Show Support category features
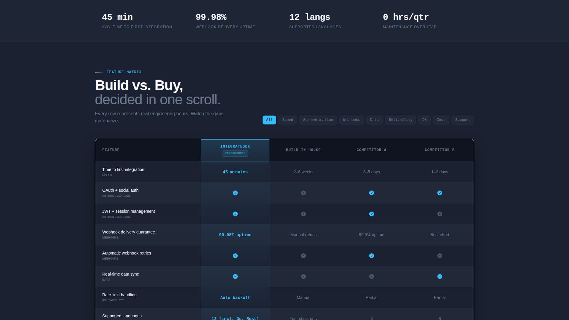 463,120
